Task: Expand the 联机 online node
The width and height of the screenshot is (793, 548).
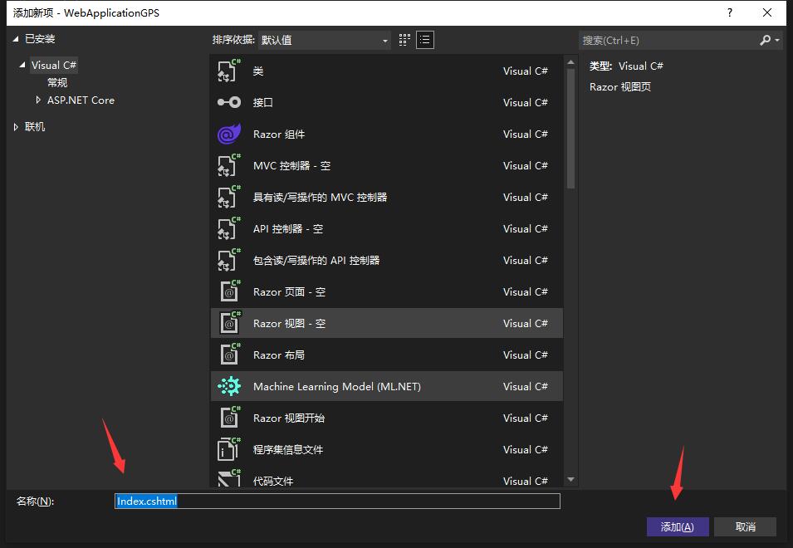Action: [17, 127]
